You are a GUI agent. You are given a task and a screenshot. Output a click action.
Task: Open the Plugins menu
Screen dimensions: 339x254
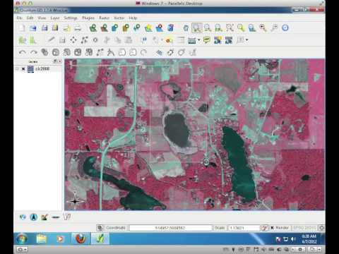(x=88, y=18)
